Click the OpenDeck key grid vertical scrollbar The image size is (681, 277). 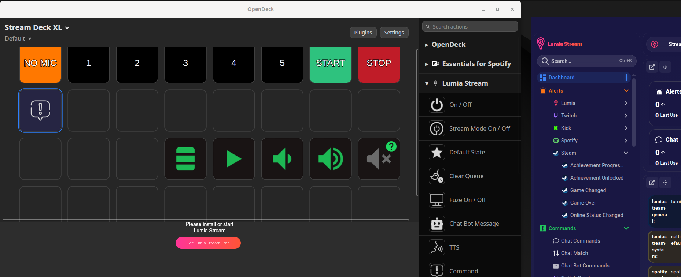tap(417, 123)
